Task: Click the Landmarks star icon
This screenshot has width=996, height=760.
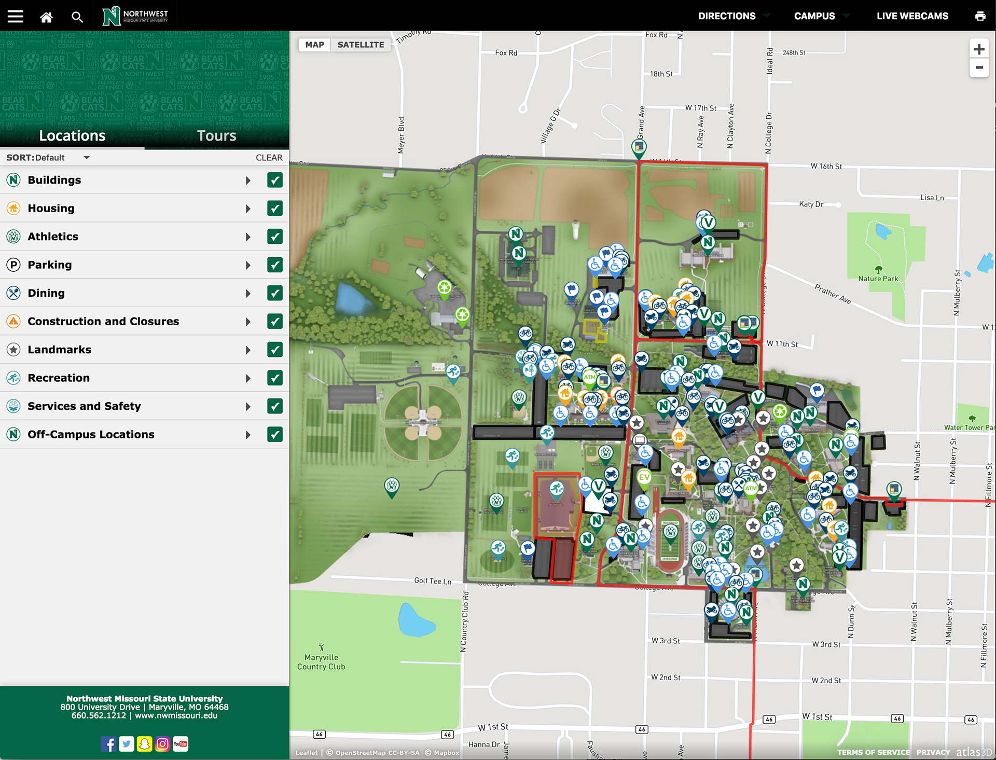Action: [x=13, y=350]
